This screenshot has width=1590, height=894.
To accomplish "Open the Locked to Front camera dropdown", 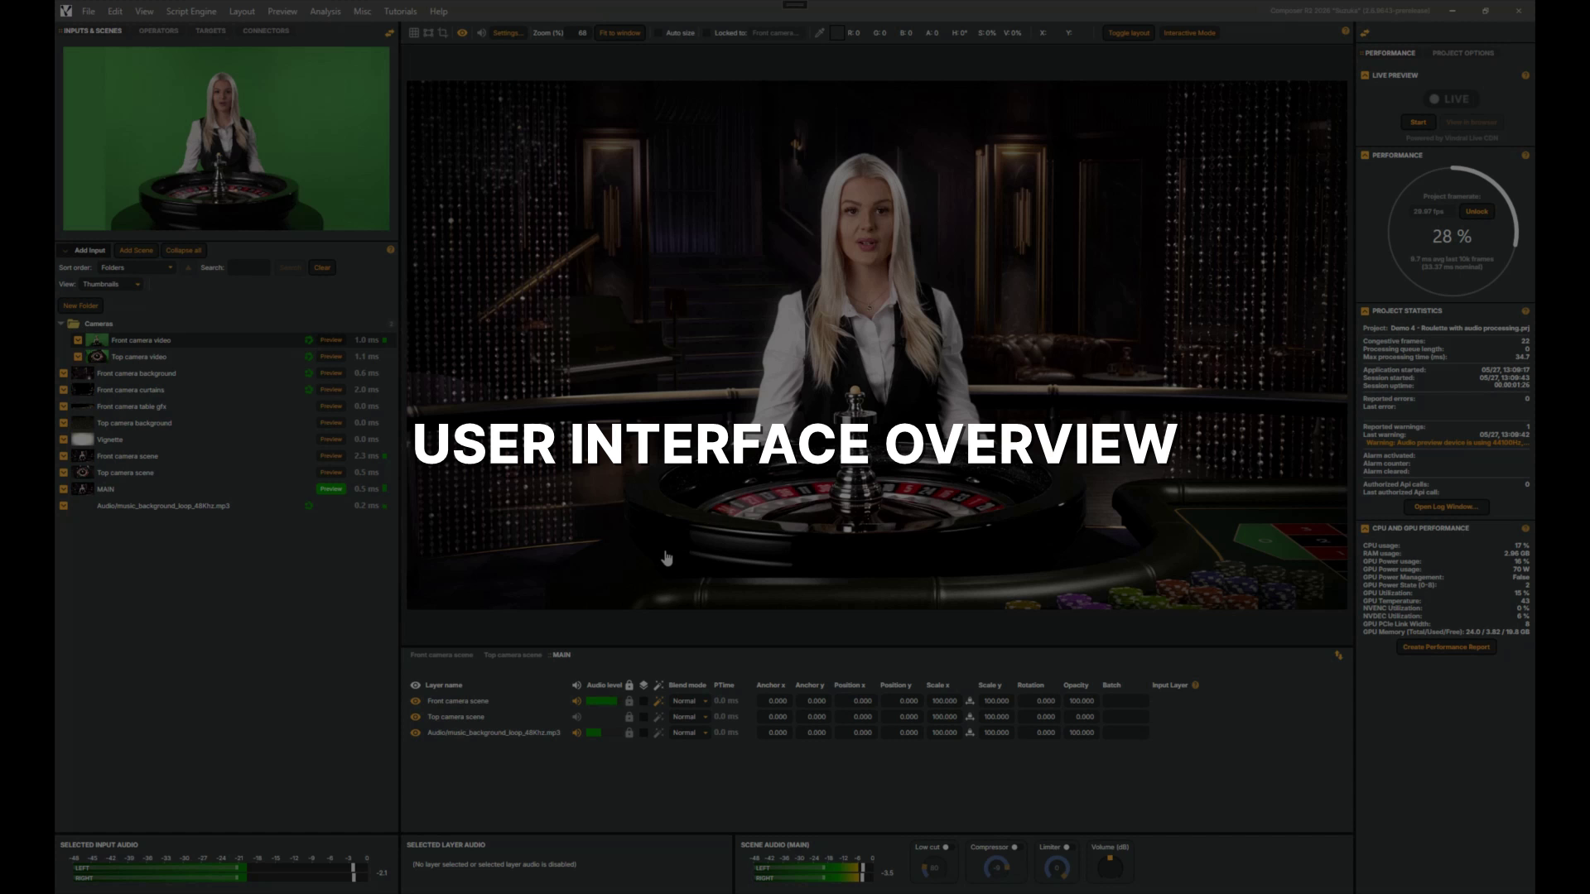I will (777, 33).
